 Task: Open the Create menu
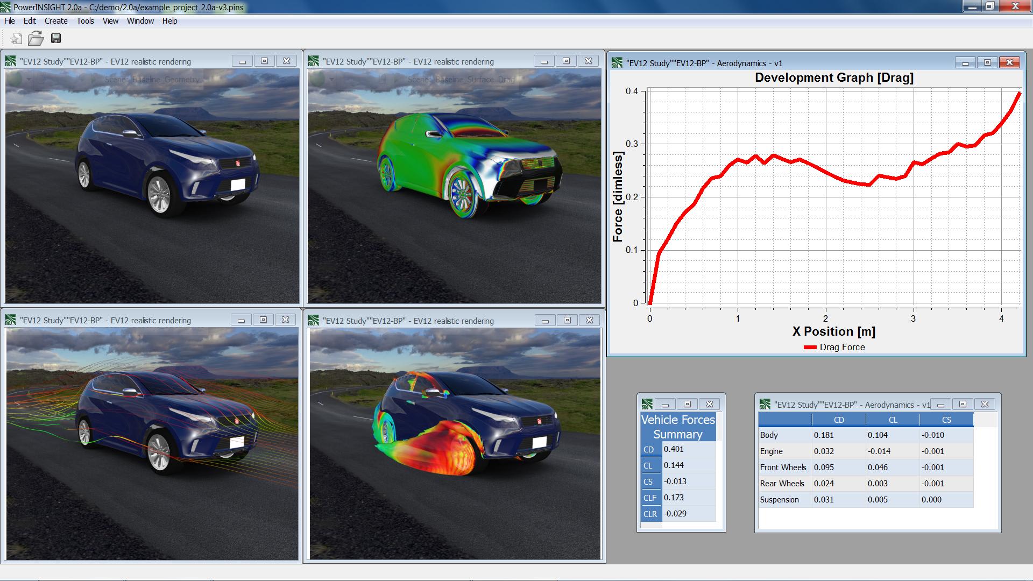[x=56, y=21]
